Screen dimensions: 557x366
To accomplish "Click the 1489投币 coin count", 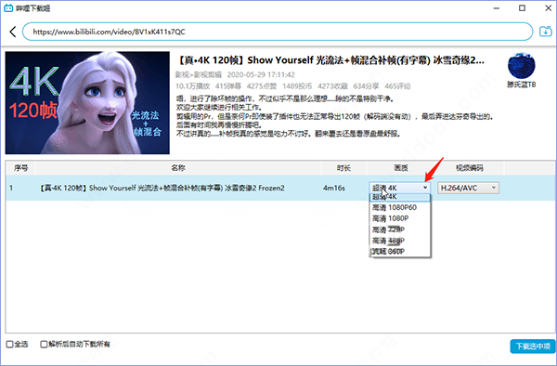I will pyautogui.click(x=297, y=86).
